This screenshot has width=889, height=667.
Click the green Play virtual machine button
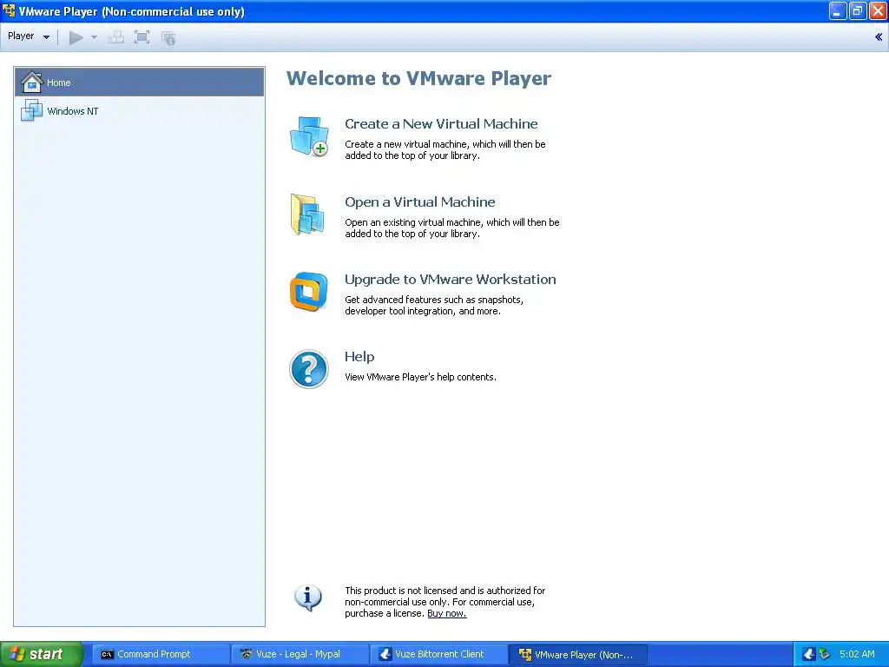pos(76,37)
